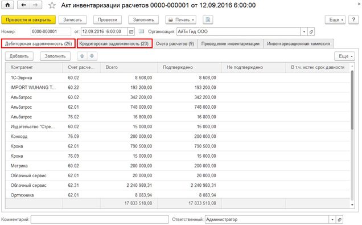Image resolution: width=362 pixels, height=225 pixels.
Task: Switch to Счета расчетов (9) tab
Action: pos(175,44)
